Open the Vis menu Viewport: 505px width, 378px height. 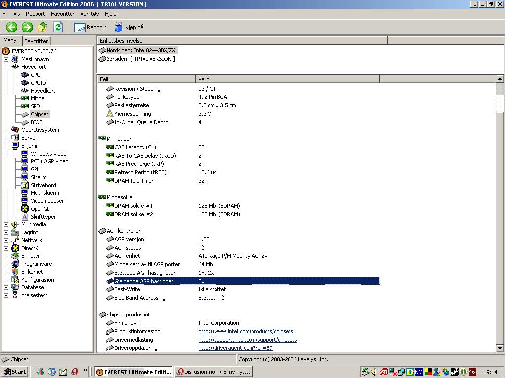point(17,14)
